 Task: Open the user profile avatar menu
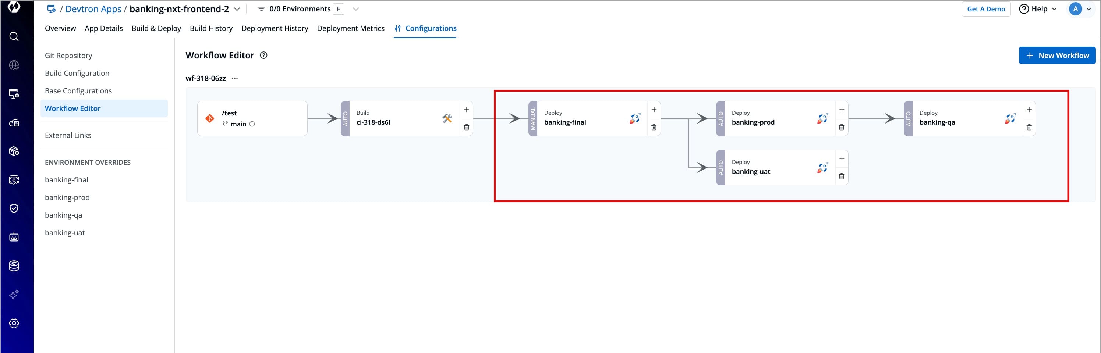[x=1080, y=9]
